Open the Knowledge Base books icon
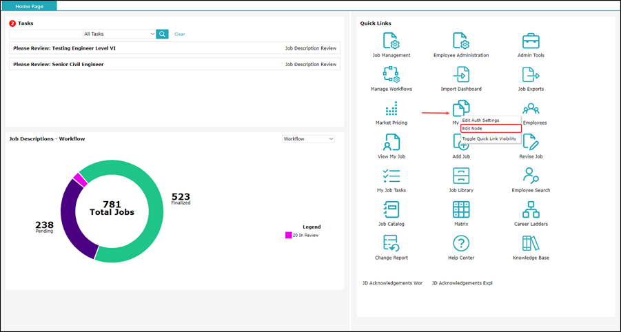Screen dimensions: 621x332 point(530,243)
